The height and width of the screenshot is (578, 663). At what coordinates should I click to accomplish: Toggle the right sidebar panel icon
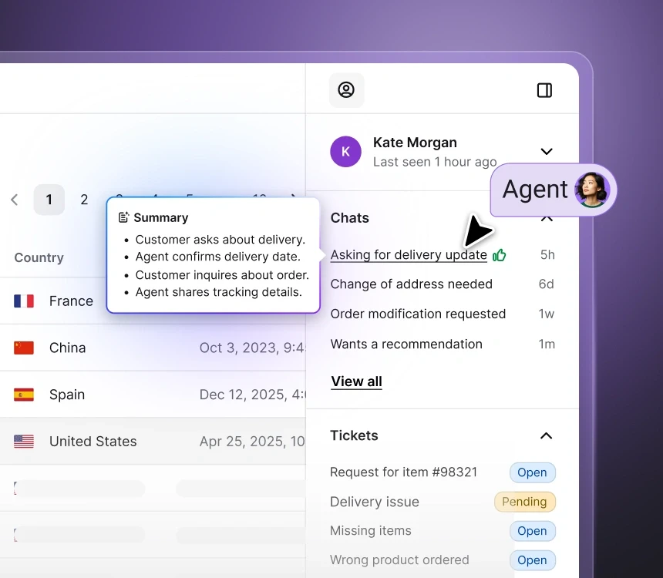544,90
